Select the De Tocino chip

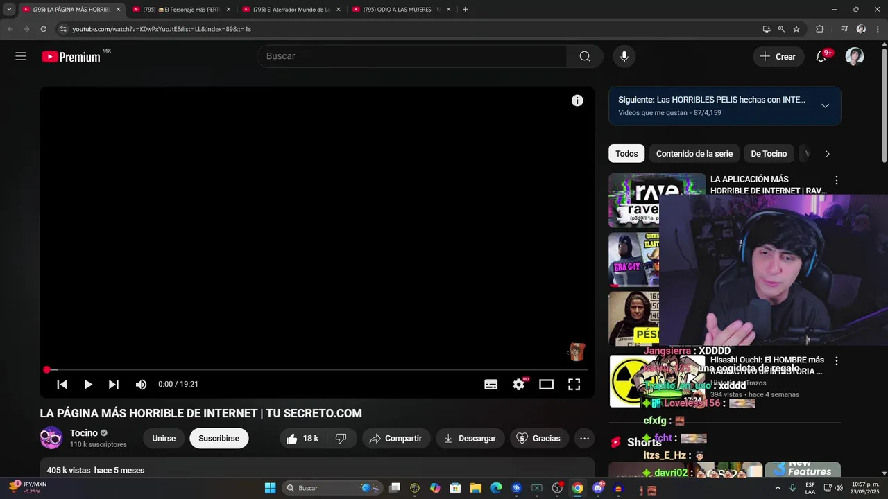coord(769,154)
